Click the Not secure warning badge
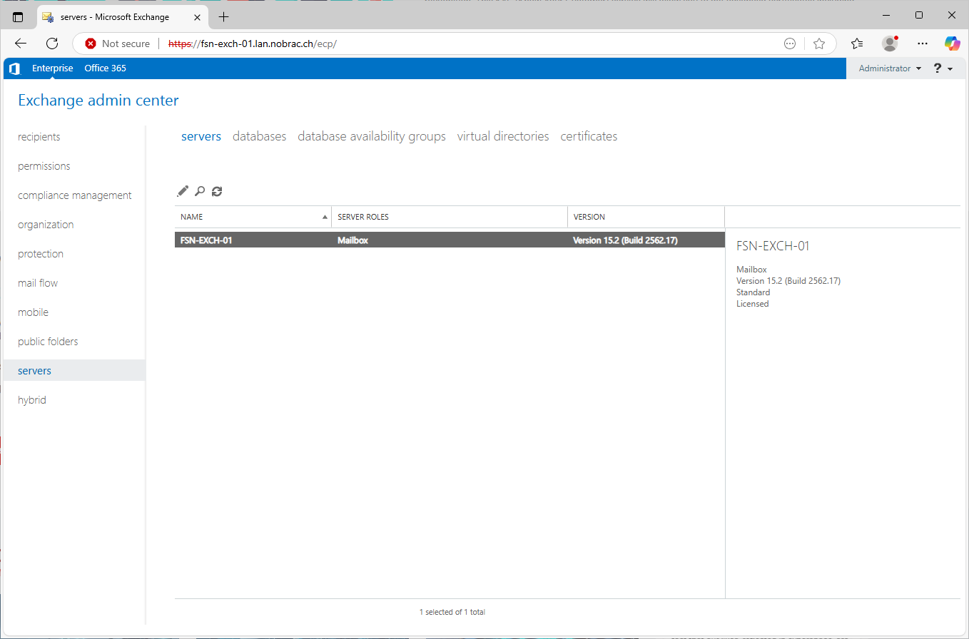The height and width of the screenshot is (639, 969). (118, 44)
